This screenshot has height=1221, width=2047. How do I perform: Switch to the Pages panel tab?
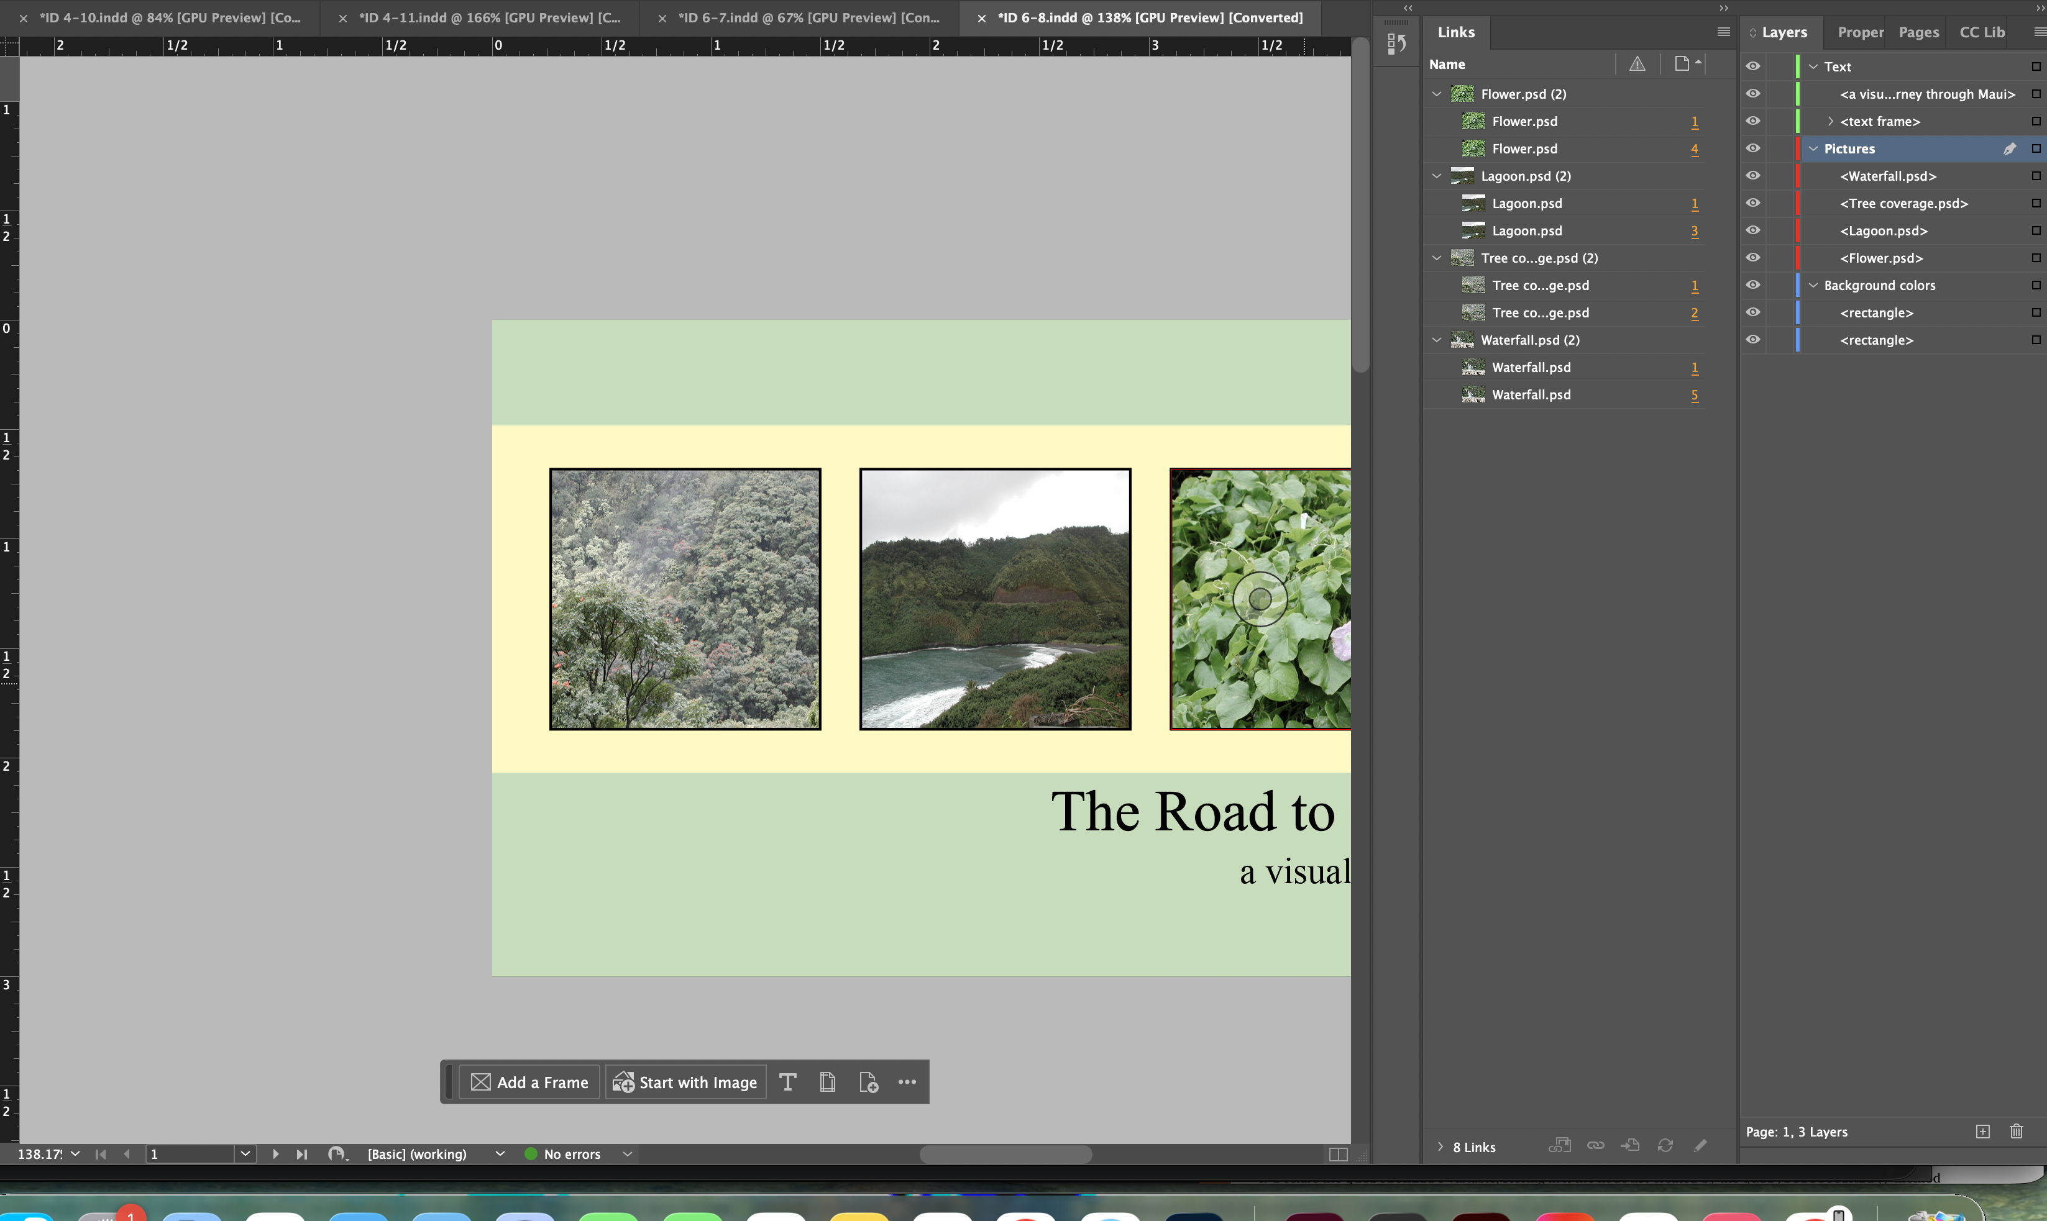[1918, 32]
